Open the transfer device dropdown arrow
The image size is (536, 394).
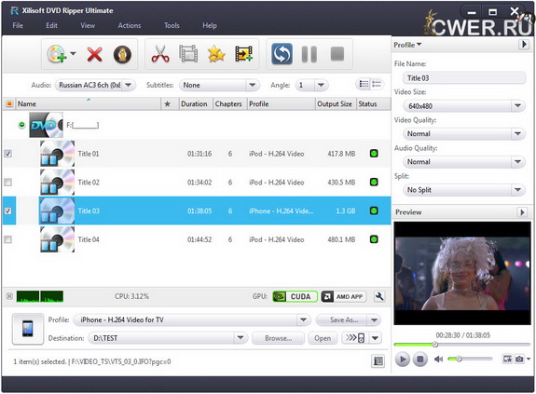pyautogui.click(x=375, y=338)
